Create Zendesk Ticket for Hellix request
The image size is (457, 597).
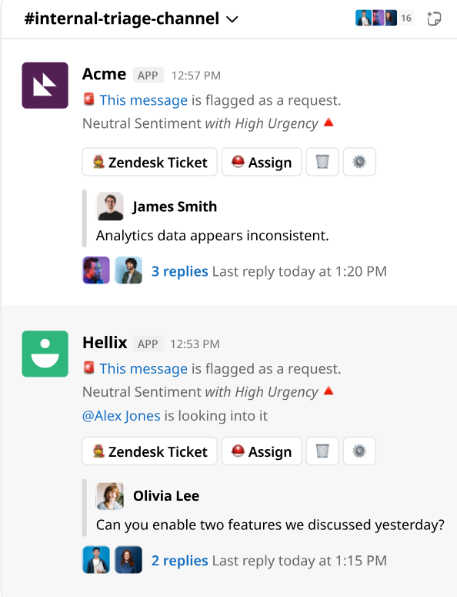pyautogui.click(x=150, y=451)
